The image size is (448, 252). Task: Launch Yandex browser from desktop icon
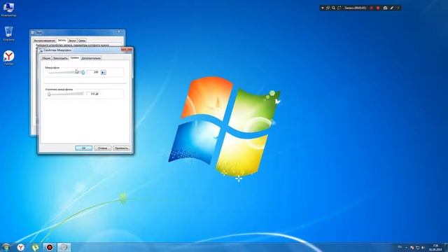point(9,58)
